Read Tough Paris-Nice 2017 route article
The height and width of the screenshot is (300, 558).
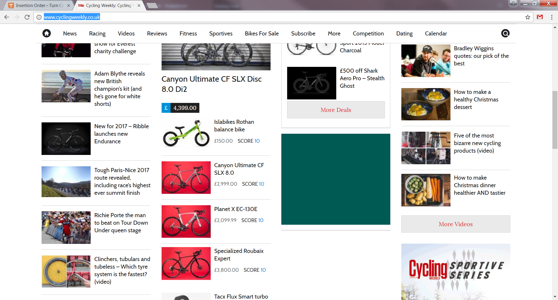coord(122,181)
